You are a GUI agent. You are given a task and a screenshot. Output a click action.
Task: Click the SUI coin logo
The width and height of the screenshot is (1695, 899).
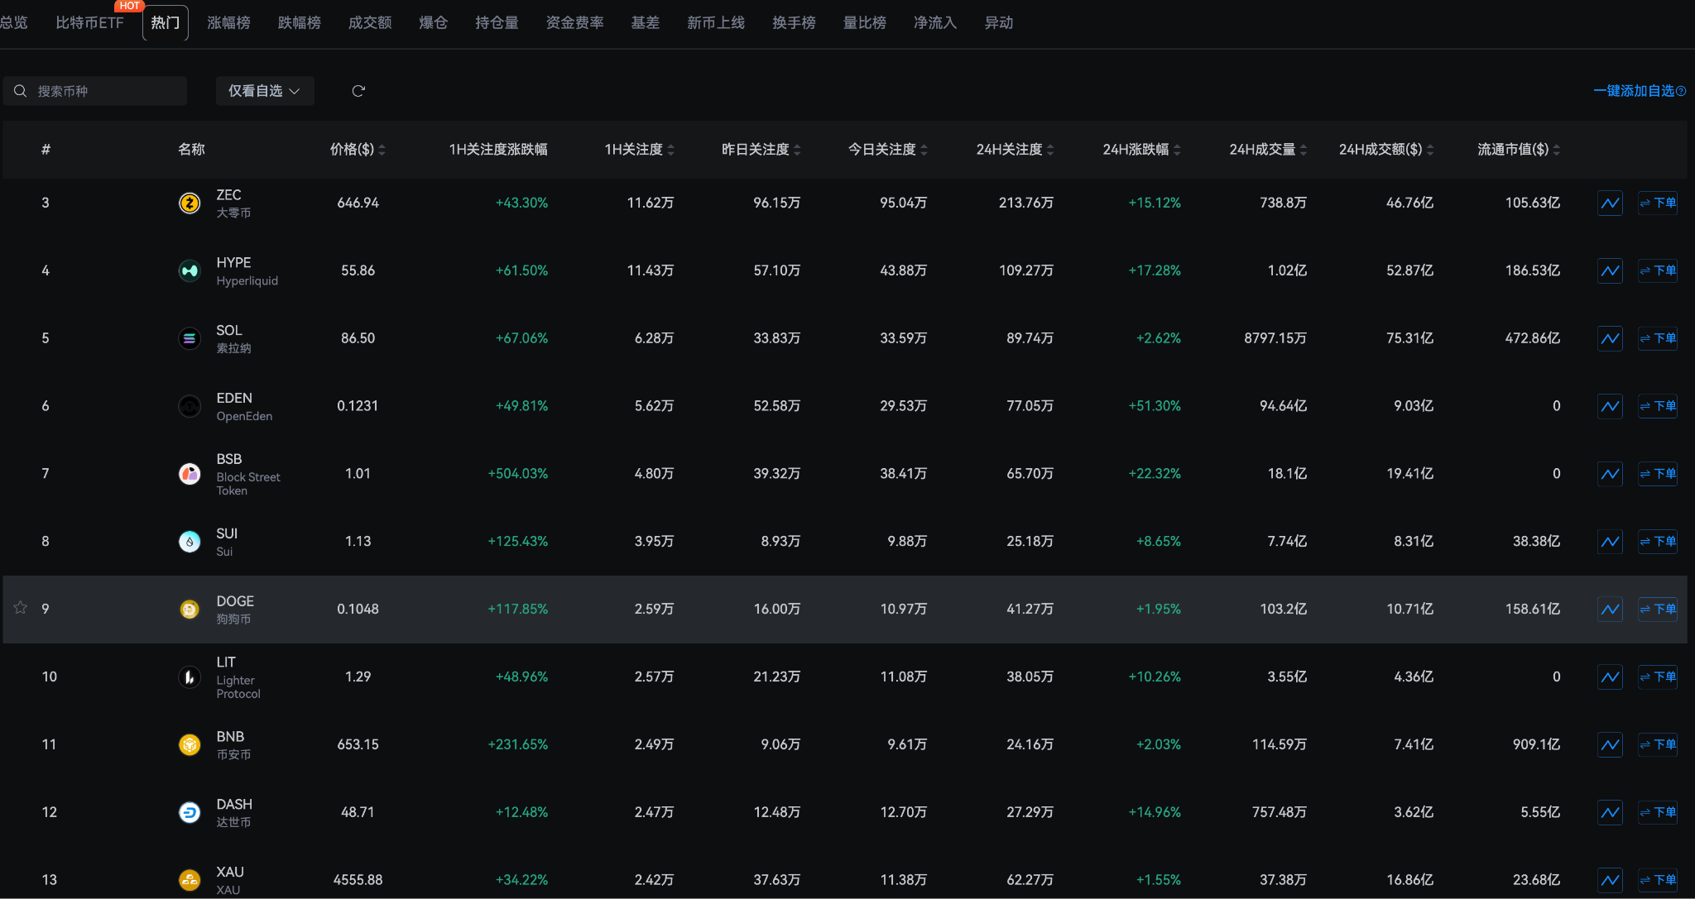point(190,542)
